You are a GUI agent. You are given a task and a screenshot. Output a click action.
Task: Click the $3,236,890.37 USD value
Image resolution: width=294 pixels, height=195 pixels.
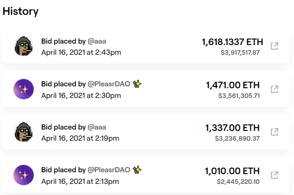click(x=237, y=138)
